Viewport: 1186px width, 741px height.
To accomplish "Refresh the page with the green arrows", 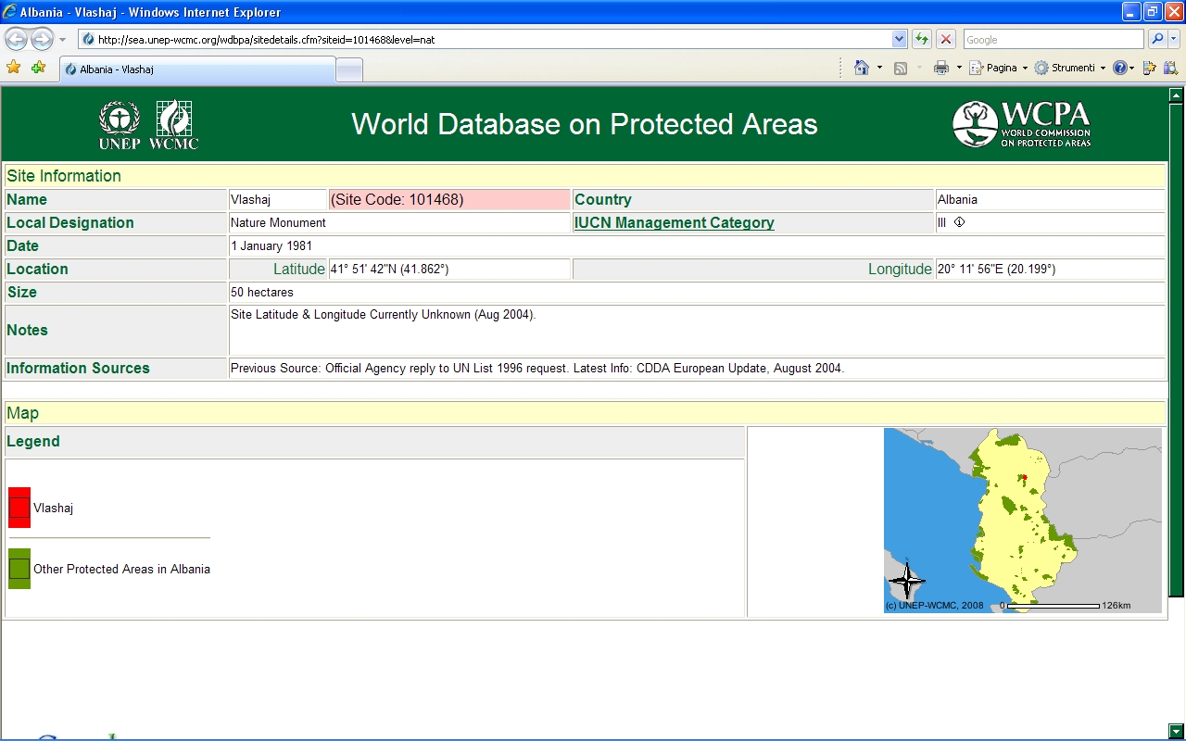I will coord(922,39).
